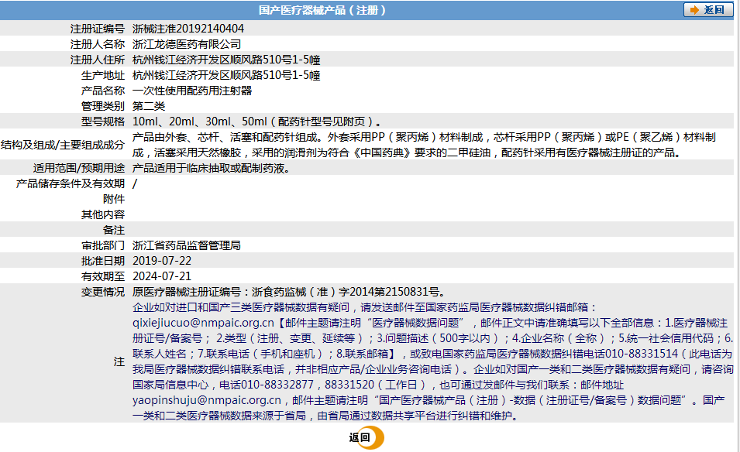This screenshot has height=452, width=740.
Task: Click the 注 label beside the blue notice
Action: coord(119,362)
